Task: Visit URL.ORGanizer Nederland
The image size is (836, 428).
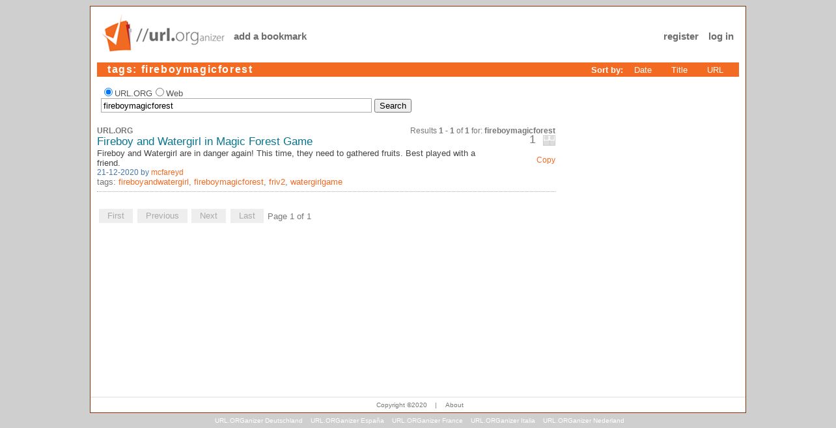Action: click(583, 421)
